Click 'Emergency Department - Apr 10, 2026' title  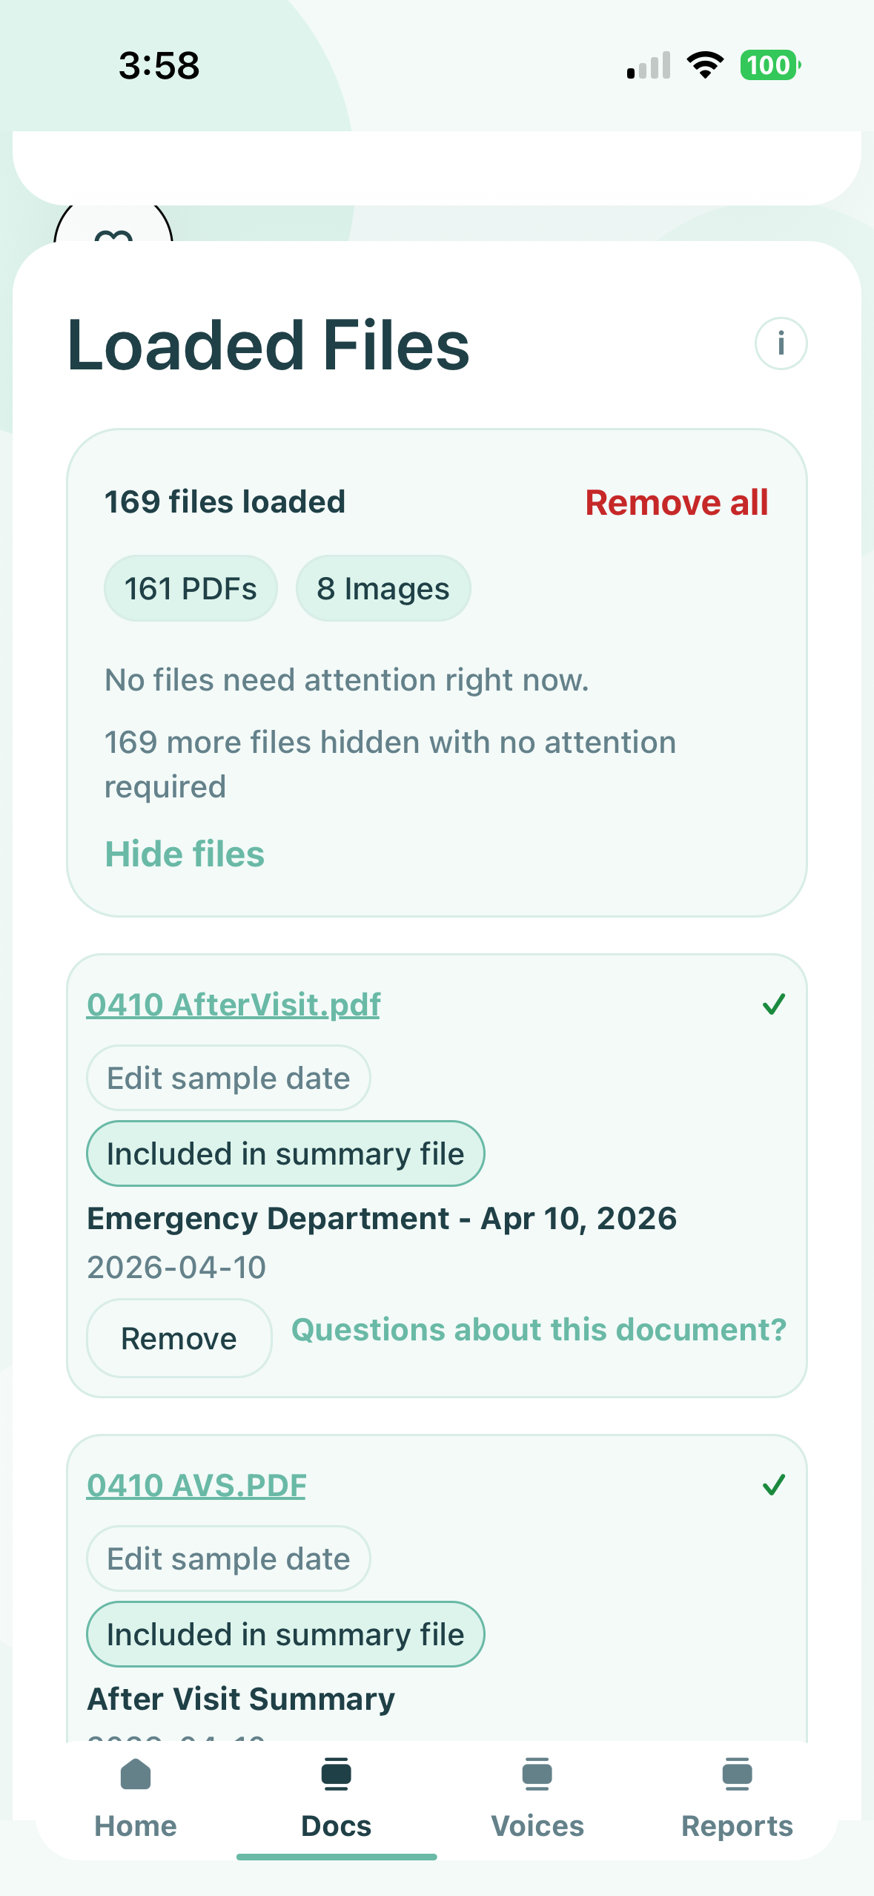click(382, 1218)
